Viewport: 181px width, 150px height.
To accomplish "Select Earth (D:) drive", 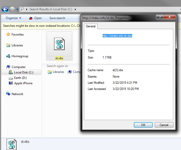I will tap(20, 78).
